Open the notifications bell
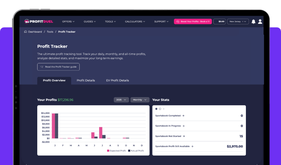The width and height of the screenshot is (281, 165). tap(253, 22)
